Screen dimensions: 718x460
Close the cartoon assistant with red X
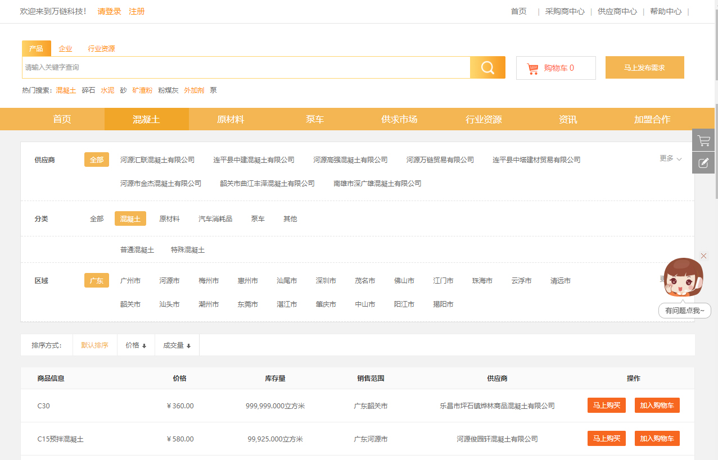(703, 256)
